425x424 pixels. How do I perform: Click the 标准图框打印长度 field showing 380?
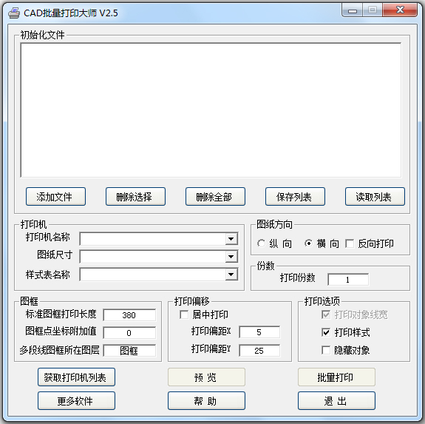pos(129,315)
